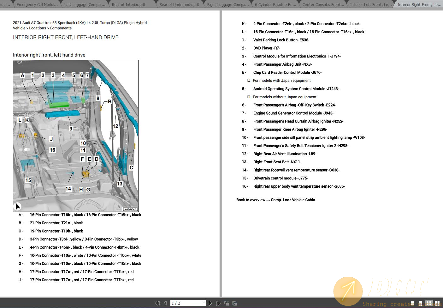This screenshot has width=443, height=308.
Task: Click 'Drivetrain control module -J775-'
Action: [x=281, y=178]
